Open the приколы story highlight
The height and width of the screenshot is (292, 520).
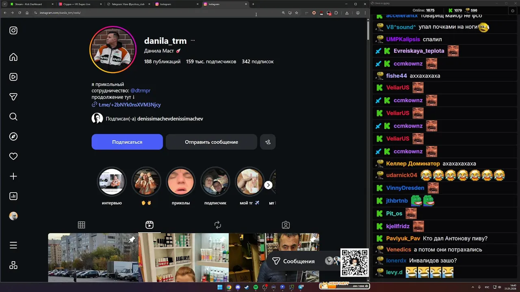point(181,181)
